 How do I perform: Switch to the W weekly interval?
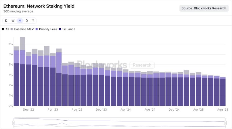click(13, 21)
